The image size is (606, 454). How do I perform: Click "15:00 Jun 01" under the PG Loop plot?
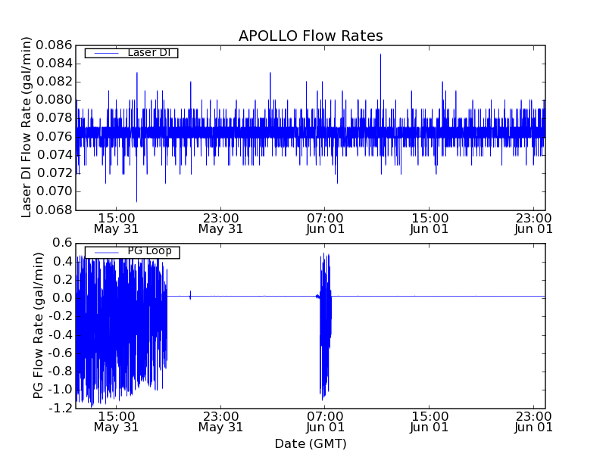430,422
